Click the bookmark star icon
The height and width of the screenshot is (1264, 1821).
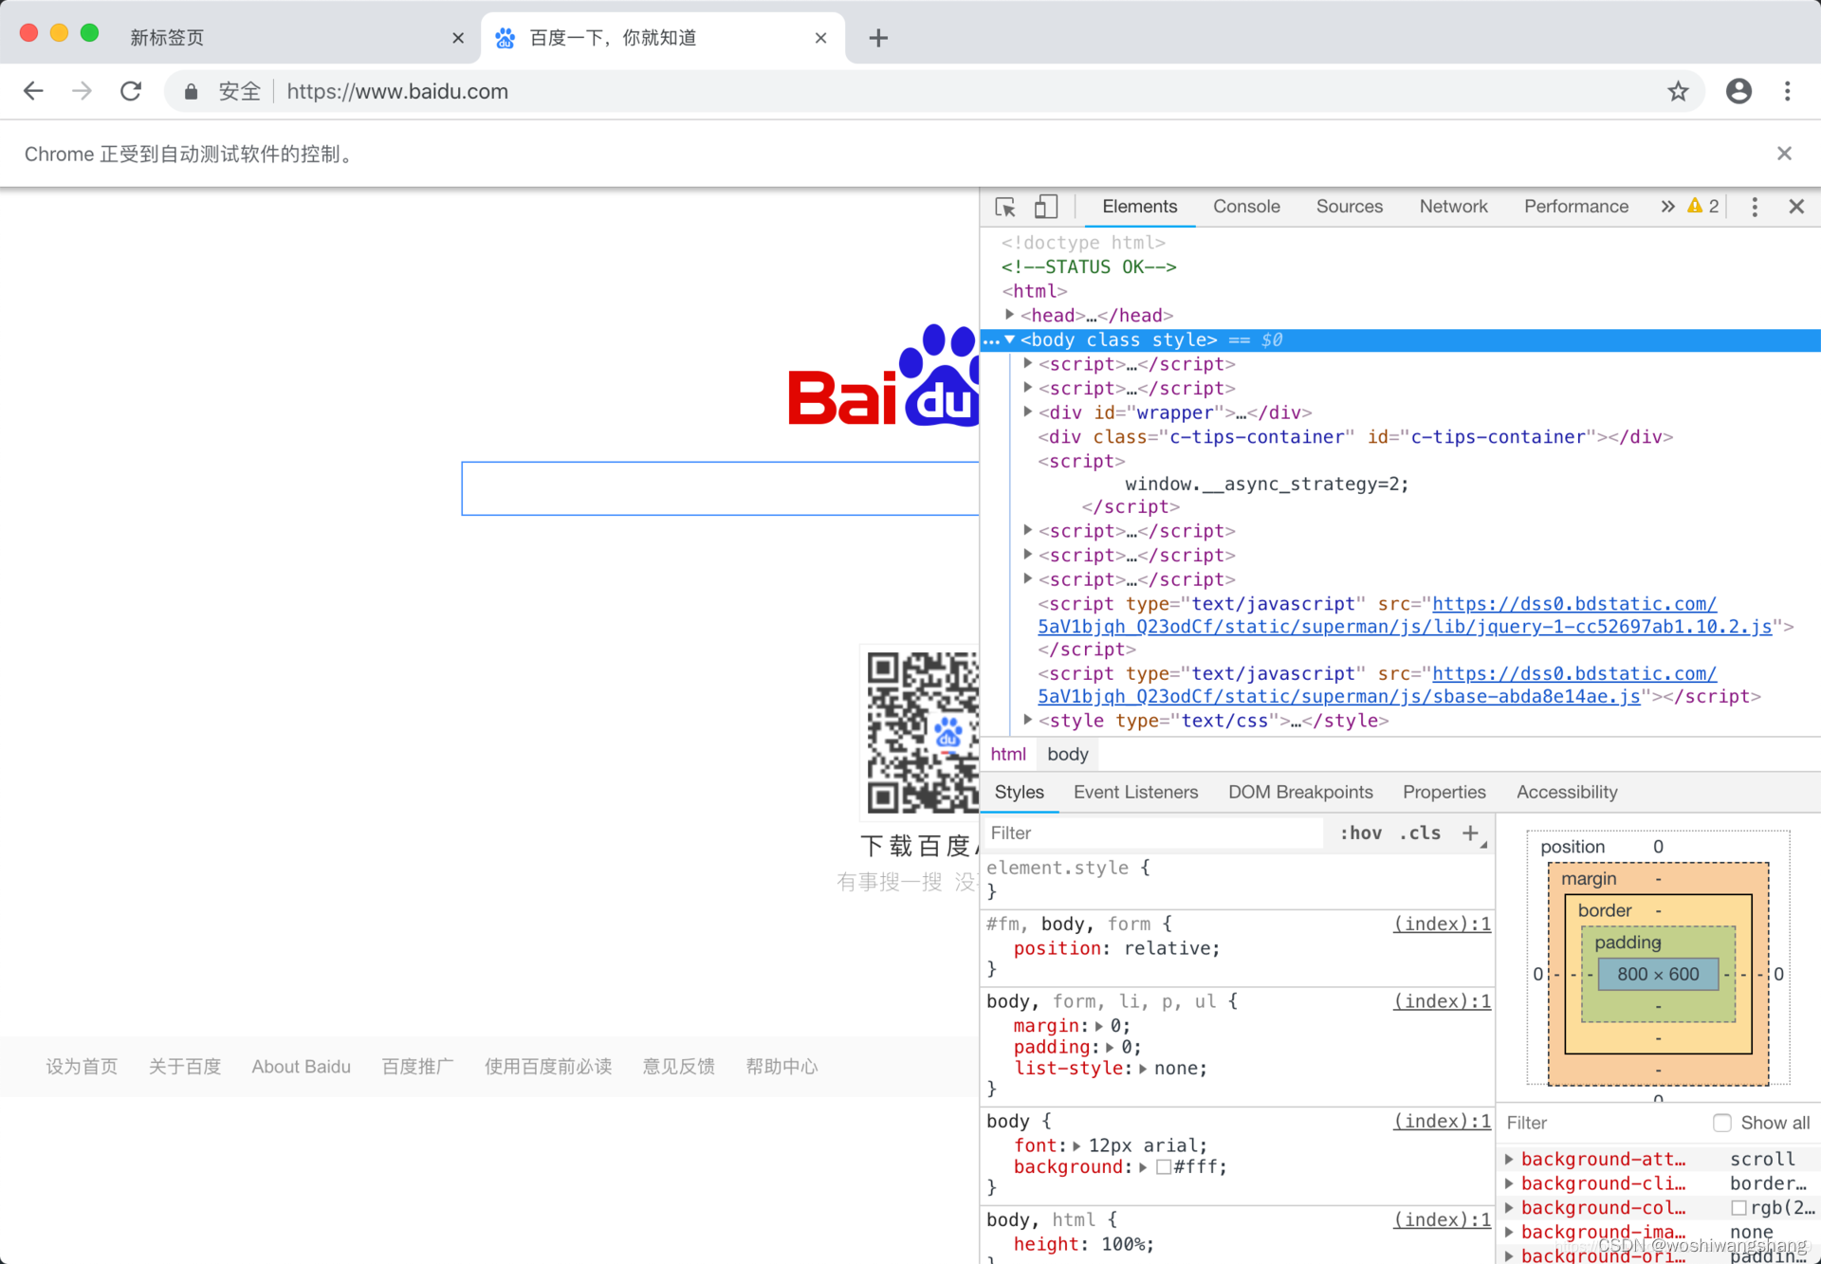[x=1678, y=91]
